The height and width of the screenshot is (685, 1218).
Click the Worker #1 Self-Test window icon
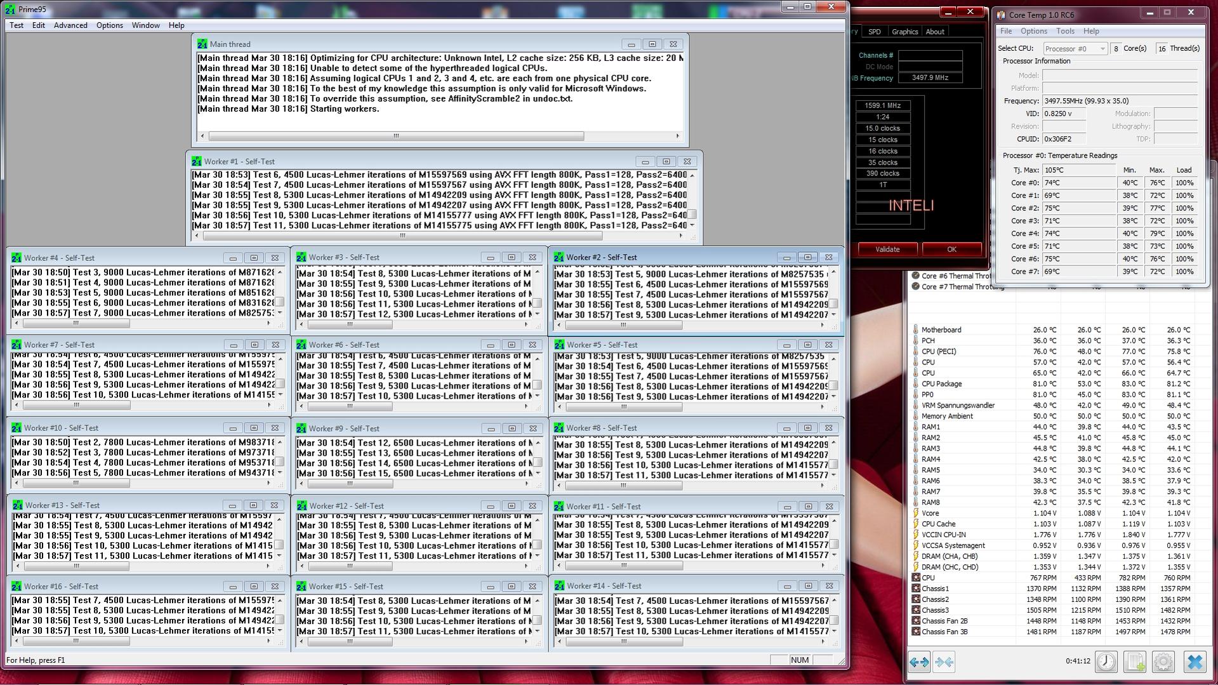tap(196, 161)
